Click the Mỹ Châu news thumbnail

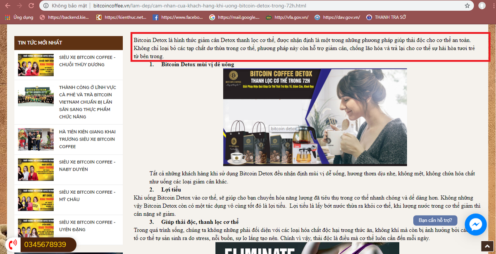tap(36, 200)
